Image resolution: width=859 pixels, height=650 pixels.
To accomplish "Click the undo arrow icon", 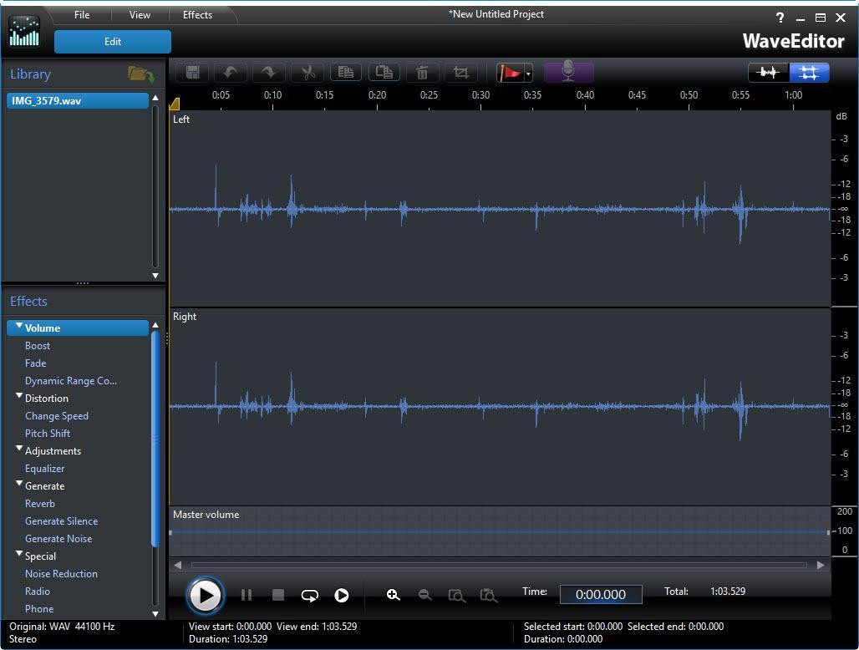I will point(230,73).
